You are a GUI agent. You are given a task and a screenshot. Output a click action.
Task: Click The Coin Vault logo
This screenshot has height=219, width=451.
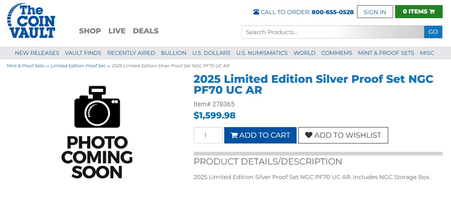point(31,21)
